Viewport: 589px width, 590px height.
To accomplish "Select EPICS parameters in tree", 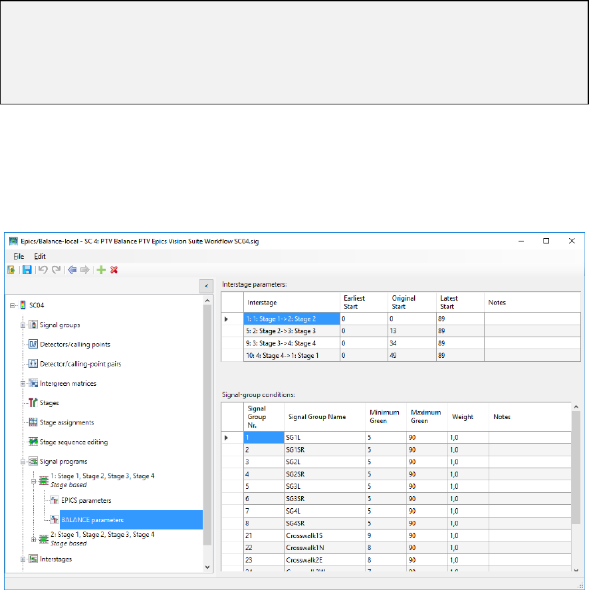I will 86,500.
